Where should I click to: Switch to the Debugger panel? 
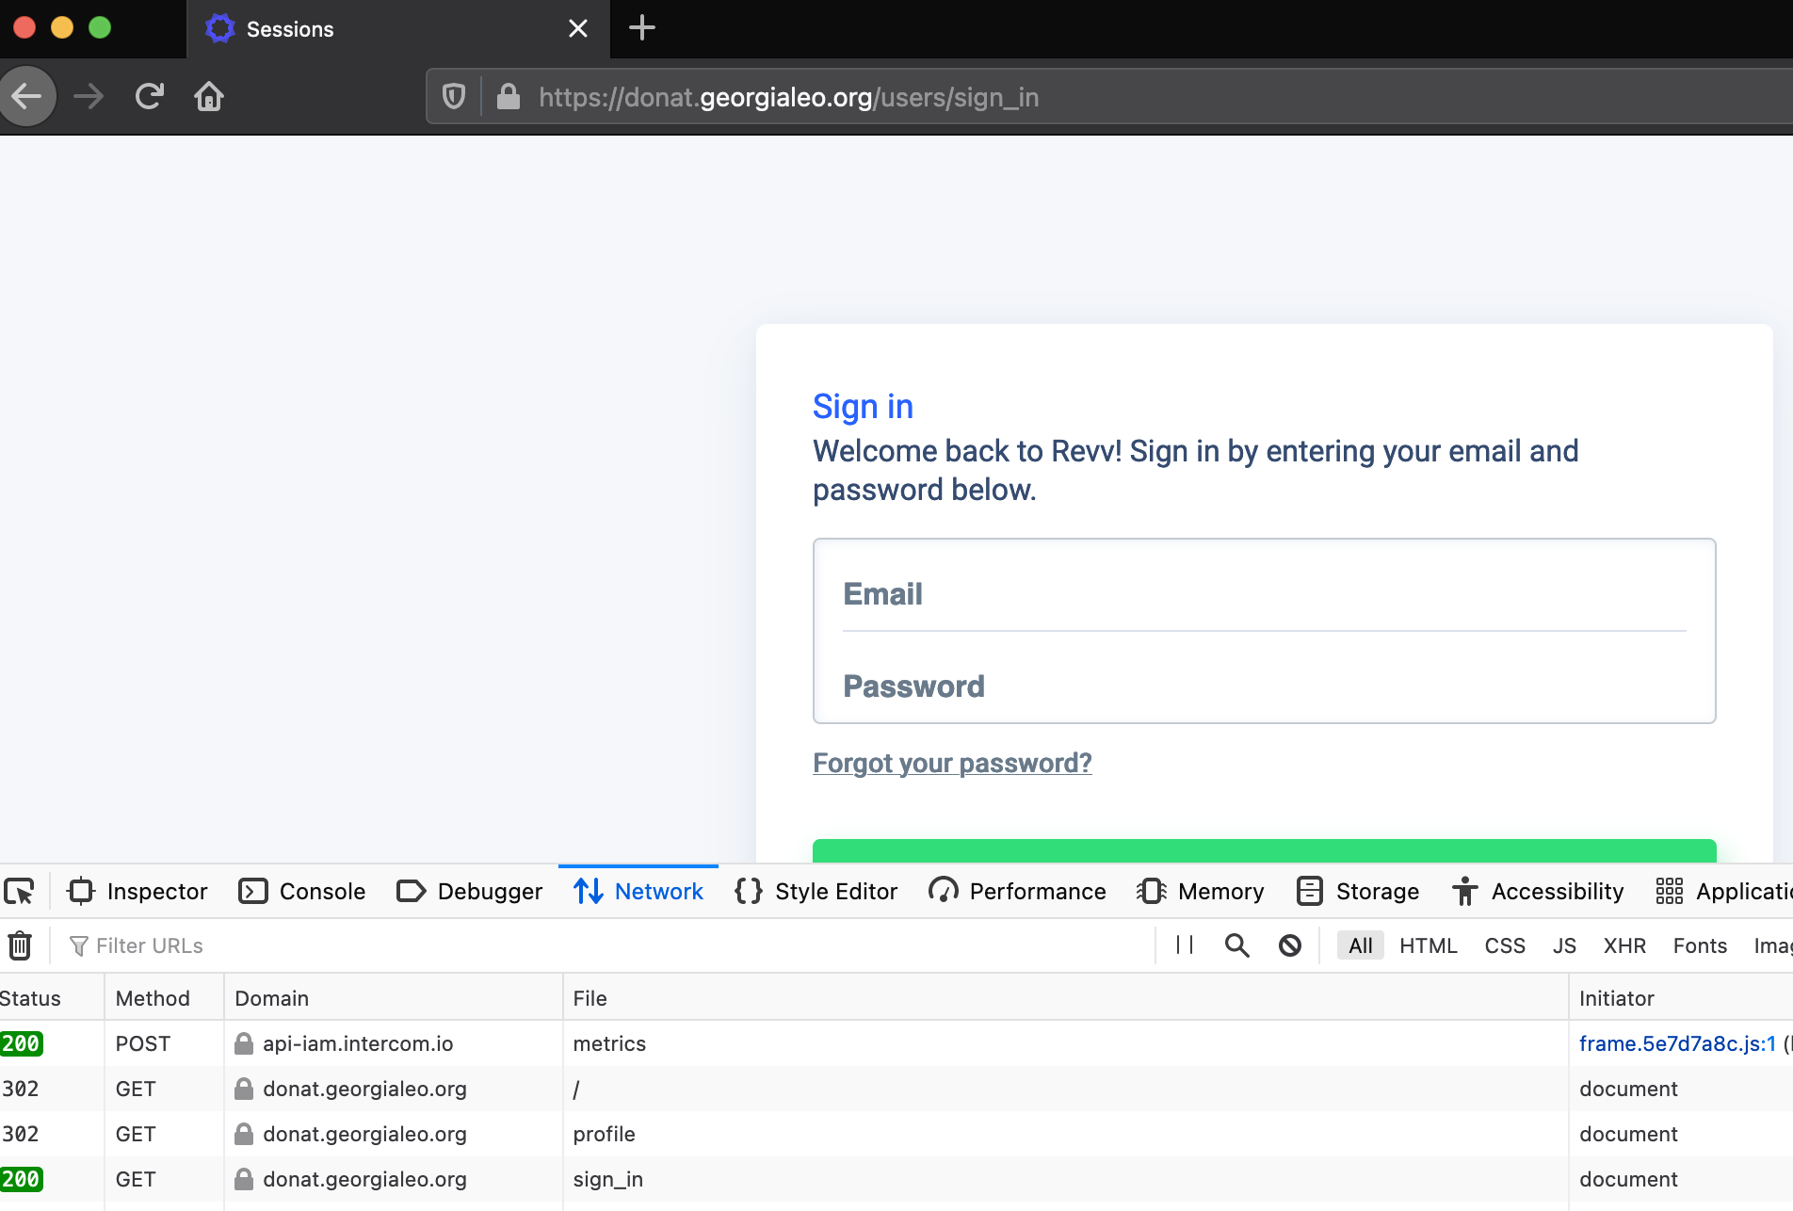pos(469,891)
